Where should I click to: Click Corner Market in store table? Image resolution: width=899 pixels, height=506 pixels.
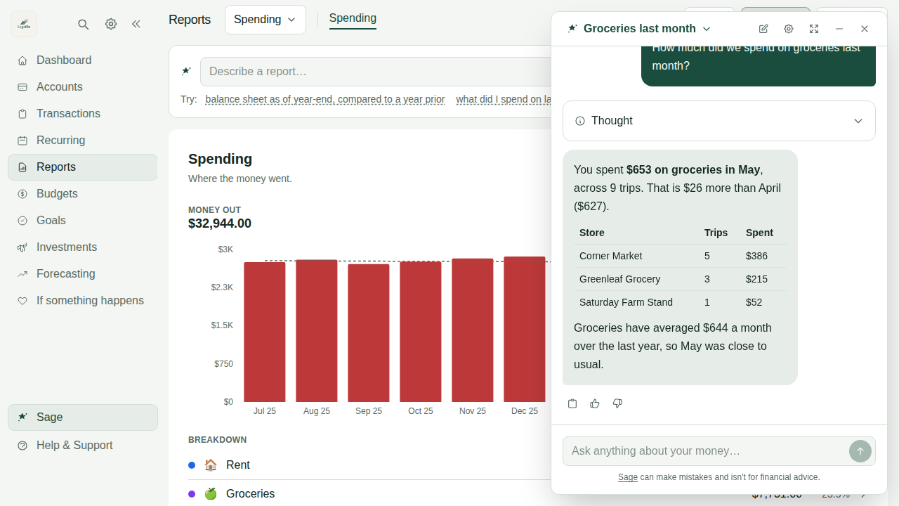[x=611, y=257]
